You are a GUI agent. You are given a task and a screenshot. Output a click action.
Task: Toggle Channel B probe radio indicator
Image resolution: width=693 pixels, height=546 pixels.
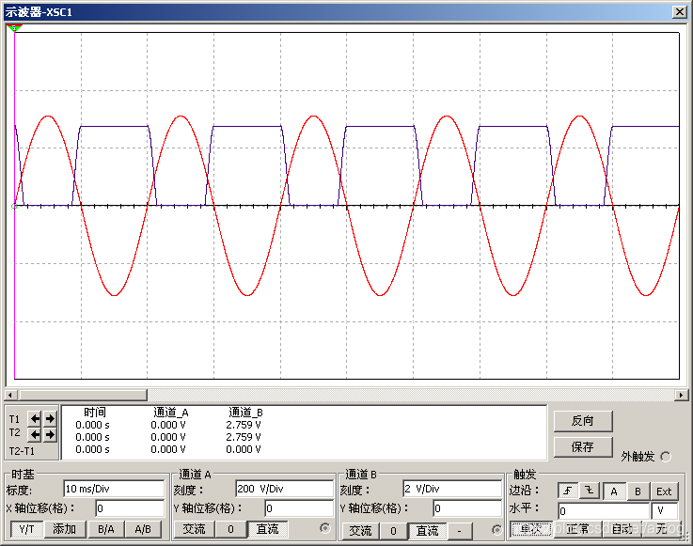click(x=497, y=530)
